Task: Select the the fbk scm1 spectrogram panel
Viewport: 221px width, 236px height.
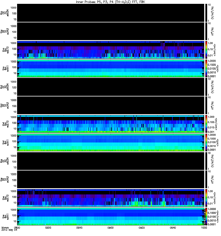Action: [111, 217]
